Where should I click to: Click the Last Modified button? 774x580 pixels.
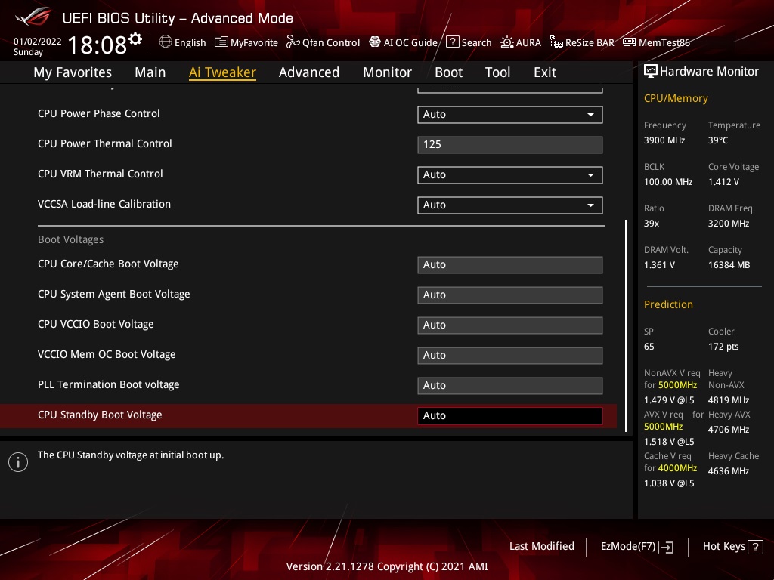541,546
